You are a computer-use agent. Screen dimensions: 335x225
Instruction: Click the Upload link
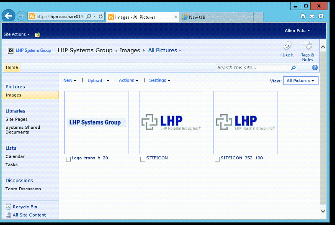click(x=95, y=80)
